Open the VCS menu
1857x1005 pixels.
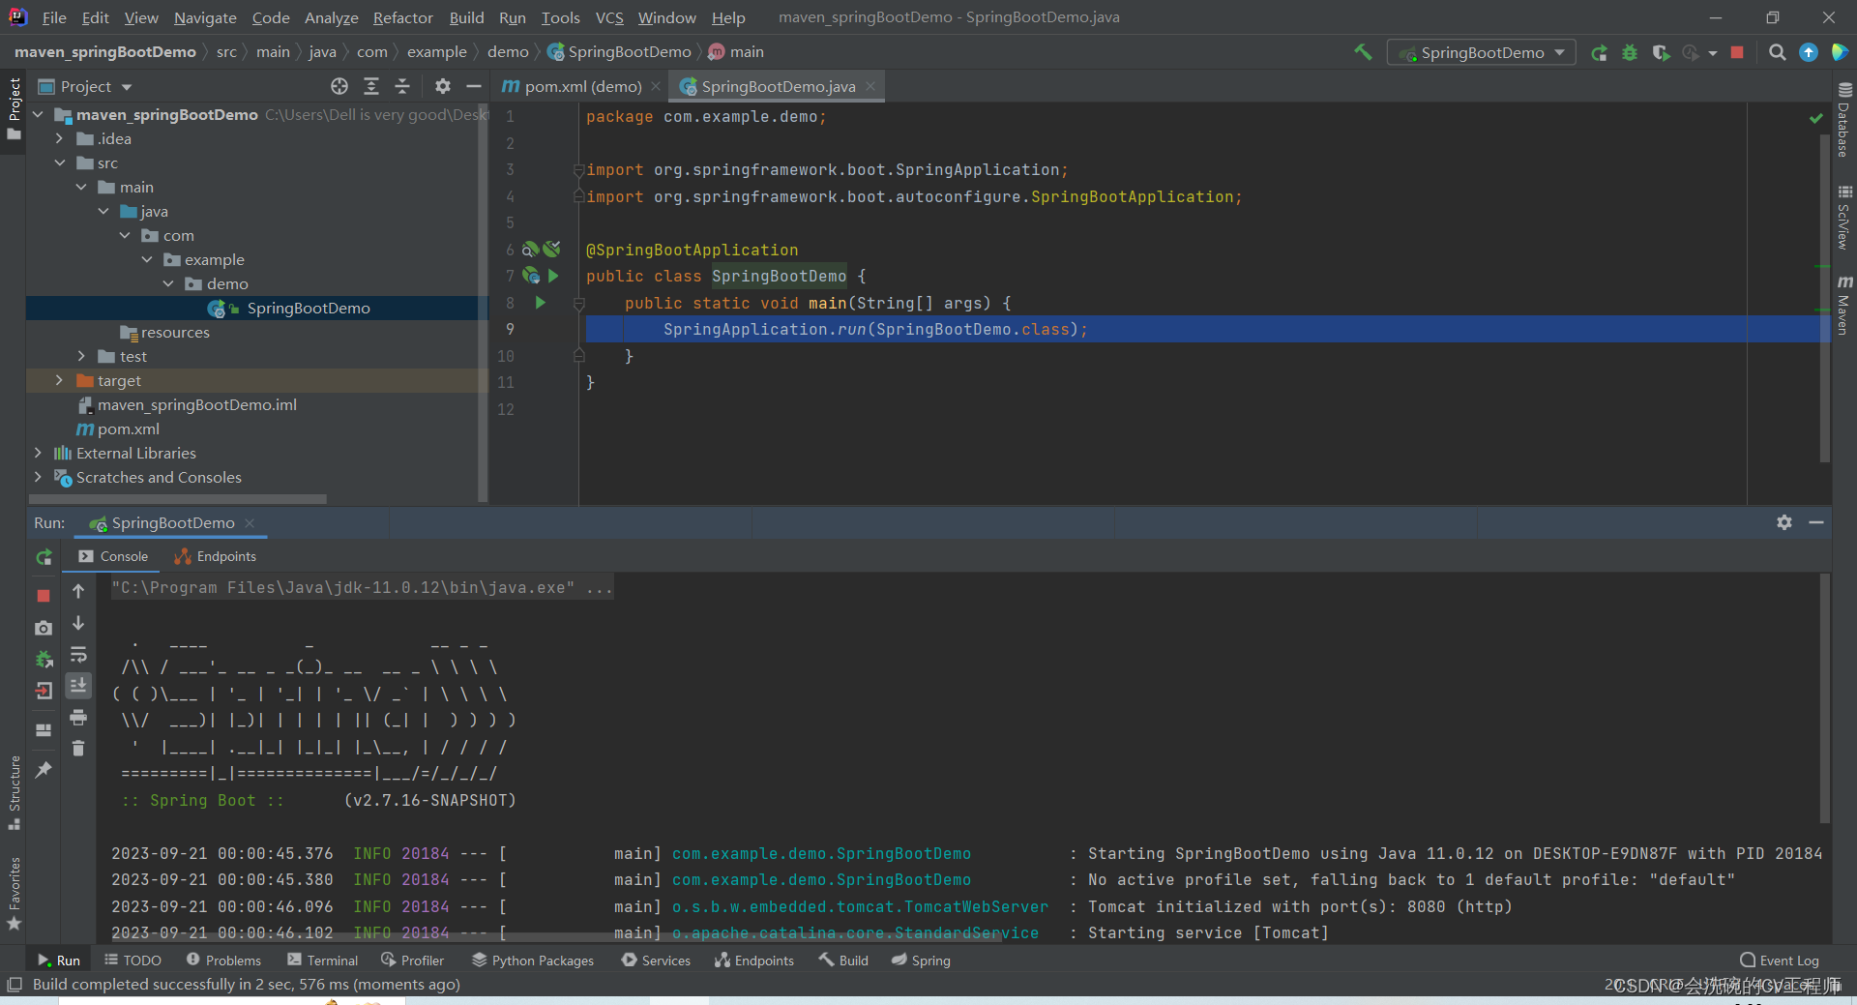[x=609, y=17]
